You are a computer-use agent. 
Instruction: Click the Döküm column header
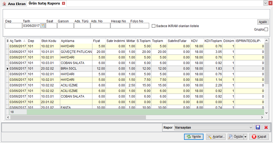coord(229,41)
